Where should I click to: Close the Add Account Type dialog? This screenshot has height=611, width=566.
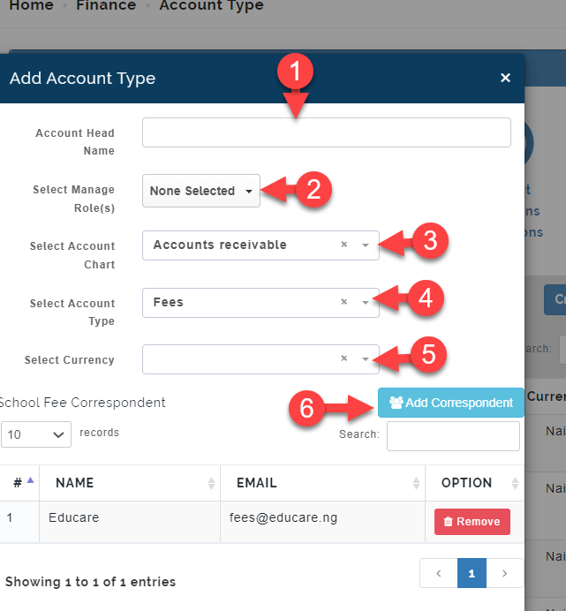coord(505,78)
